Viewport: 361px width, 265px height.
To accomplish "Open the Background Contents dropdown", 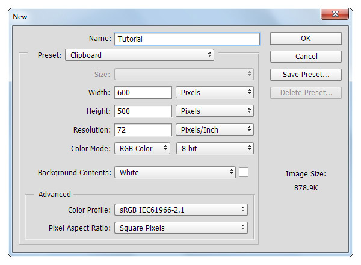I will [174, 172].
